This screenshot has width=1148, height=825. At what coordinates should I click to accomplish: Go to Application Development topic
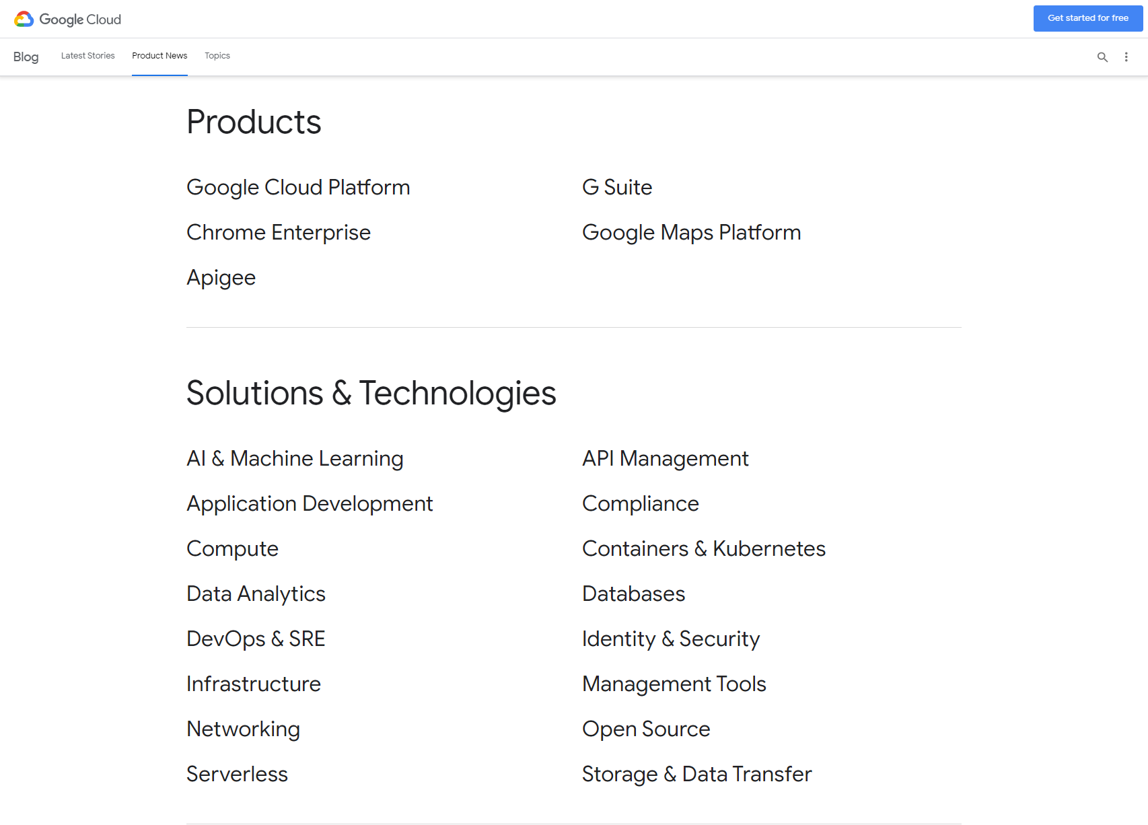(x=310, y=503)
